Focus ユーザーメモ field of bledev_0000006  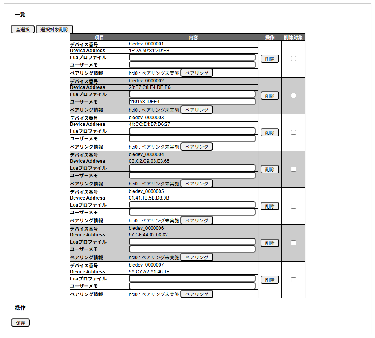click(192, 249)
